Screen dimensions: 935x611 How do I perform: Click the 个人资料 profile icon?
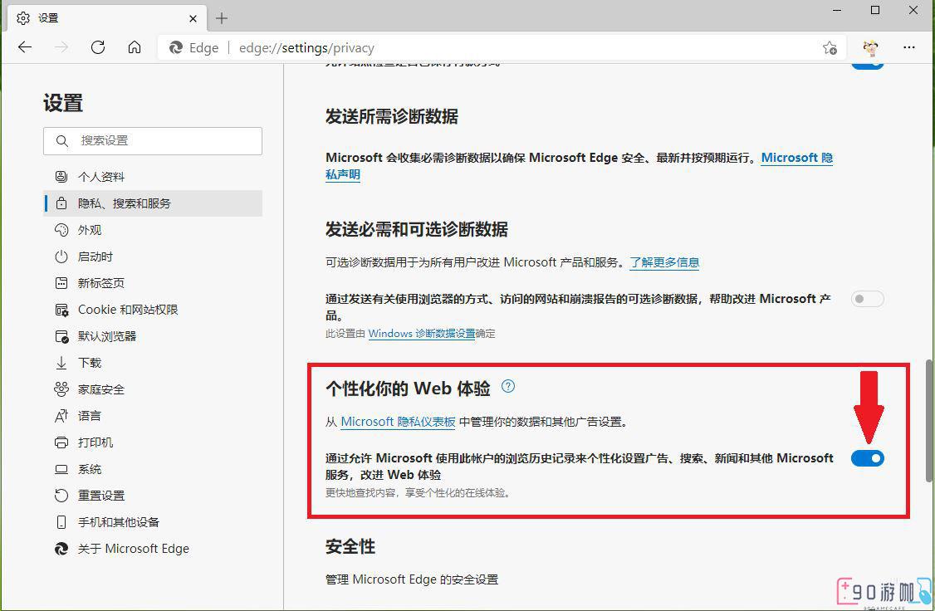point(61,177)
